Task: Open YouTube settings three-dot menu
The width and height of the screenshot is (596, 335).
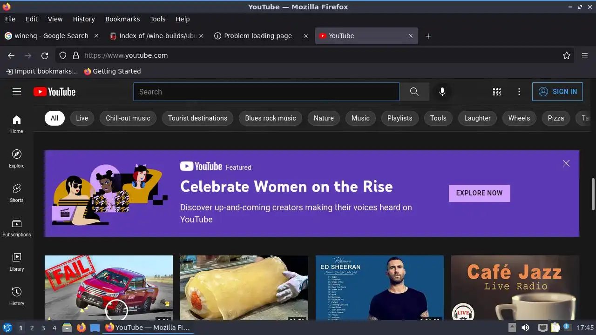Action: click(x=519, y=92)
